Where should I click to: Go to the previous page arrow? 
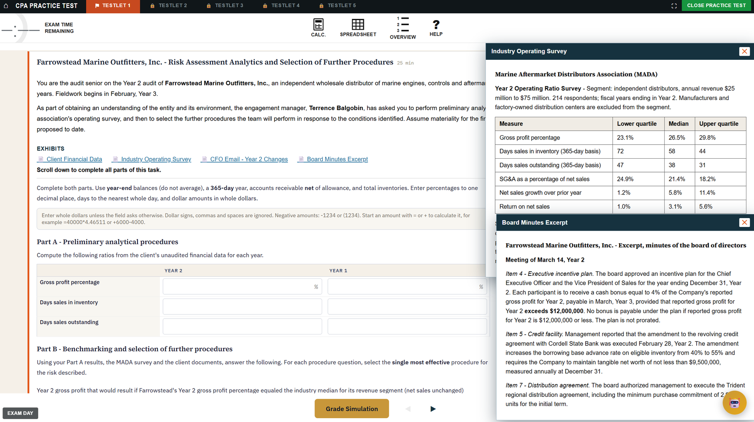408,409
